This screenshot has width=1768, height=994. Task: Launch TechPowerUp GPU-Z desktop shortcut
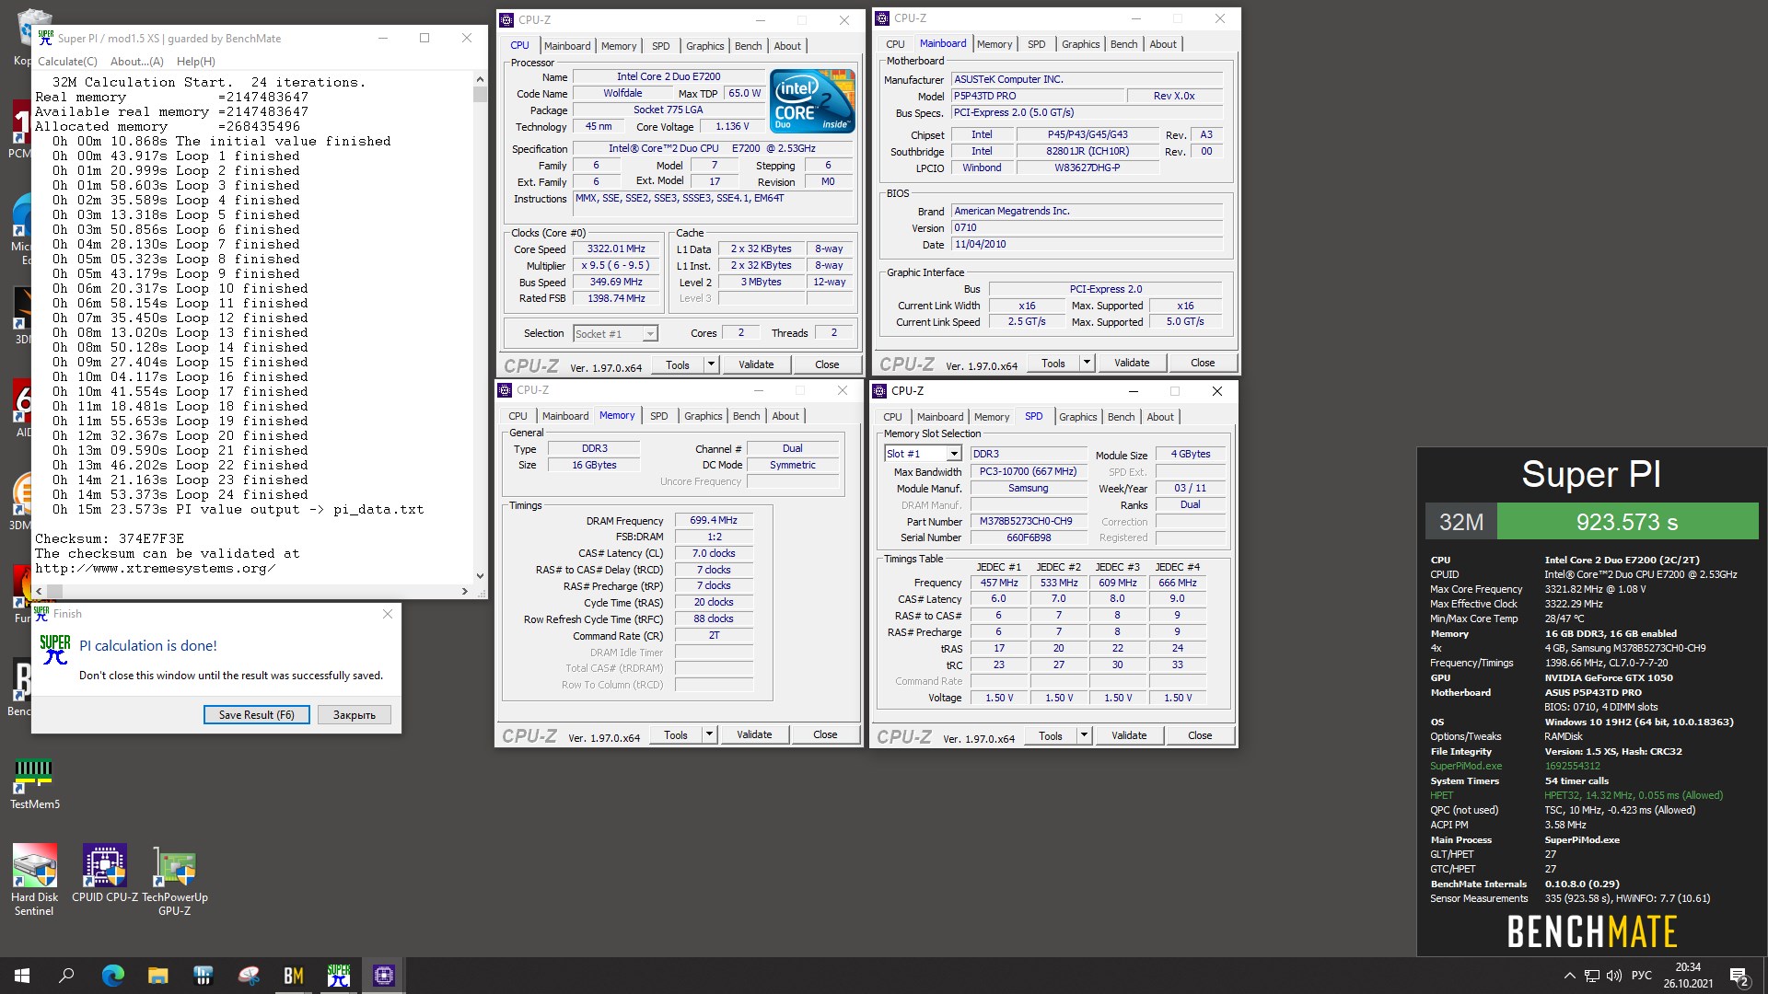click(175, 879)
